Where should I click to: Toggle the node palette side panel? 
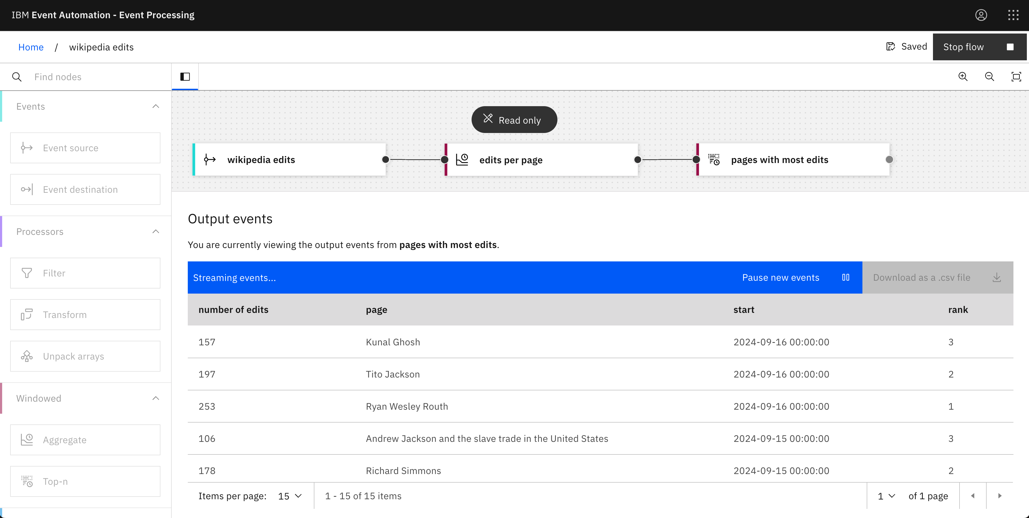(185, 77)
